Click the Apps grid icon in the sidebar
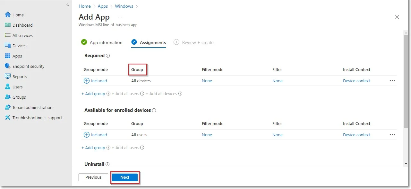411x189 pixels. click(8, 56)
